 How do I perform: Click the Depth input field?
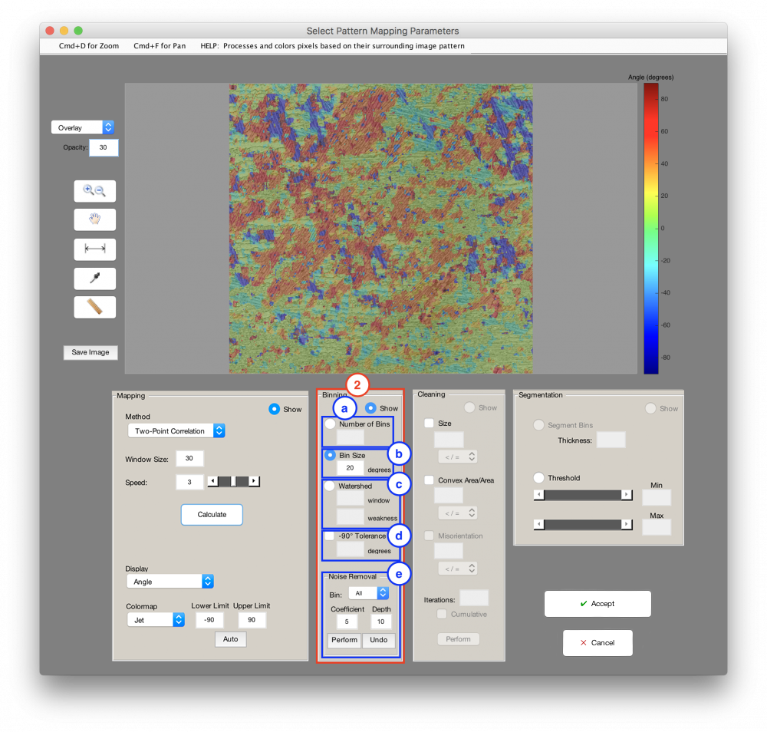pos(381,622)
